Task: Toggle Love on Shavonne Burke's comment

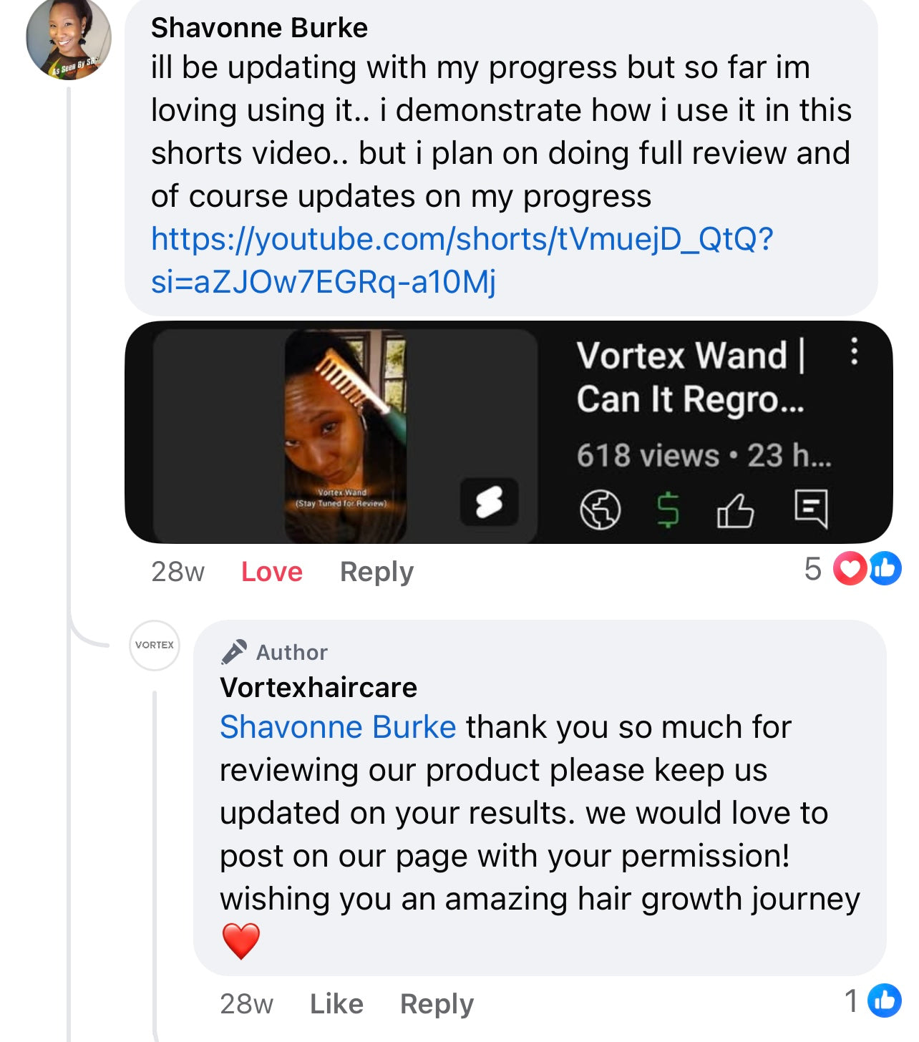Action: pyautogui.click(x=272, y=572)
